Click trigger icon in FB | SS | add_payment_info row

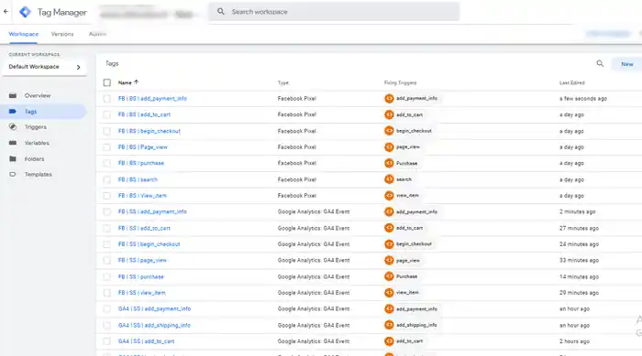coord(389,211)
